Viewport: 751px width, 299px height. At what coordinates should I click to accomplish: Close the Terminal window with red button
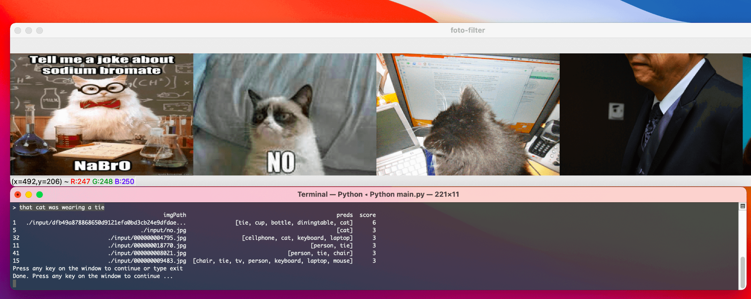pyautogui.click(x=18, y=195)
